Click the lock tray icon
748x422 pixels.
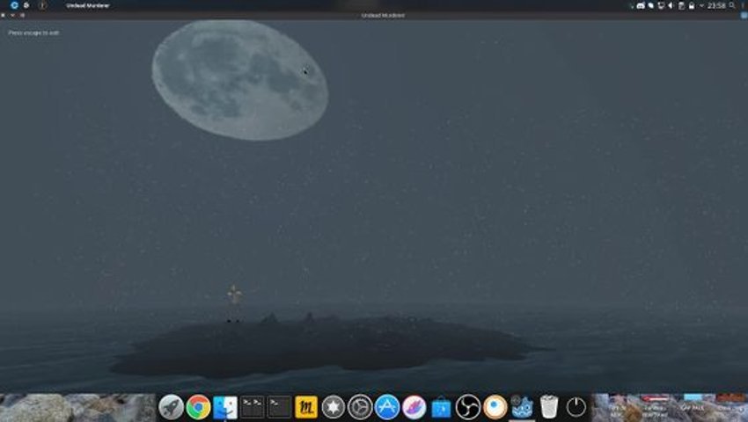pyautogui.click(x=691, y=6)
